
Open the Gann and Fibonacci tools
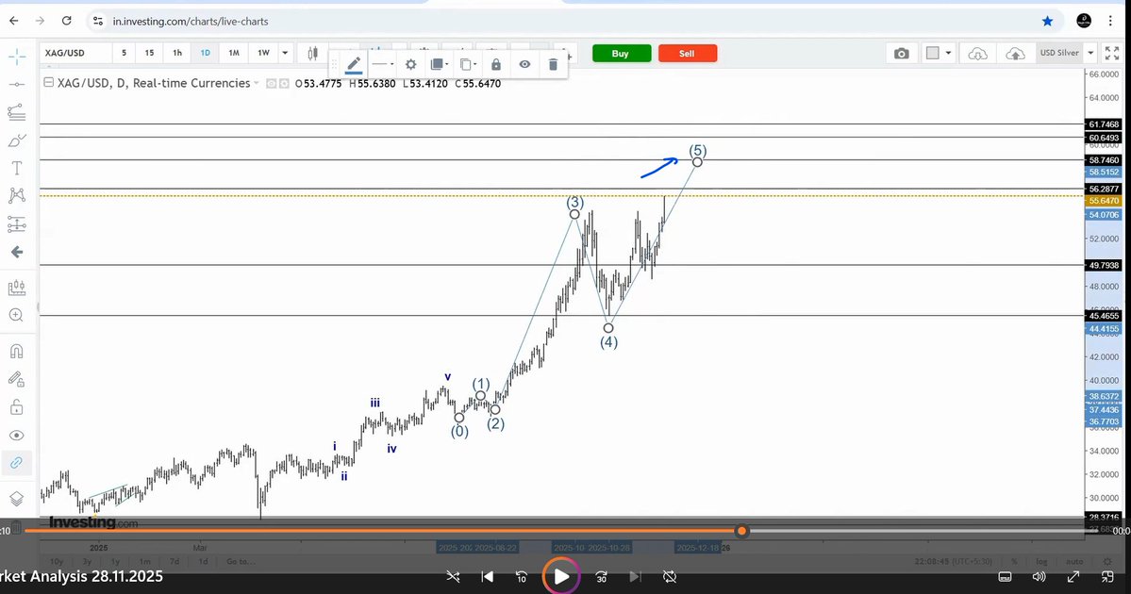pos(17,112)
